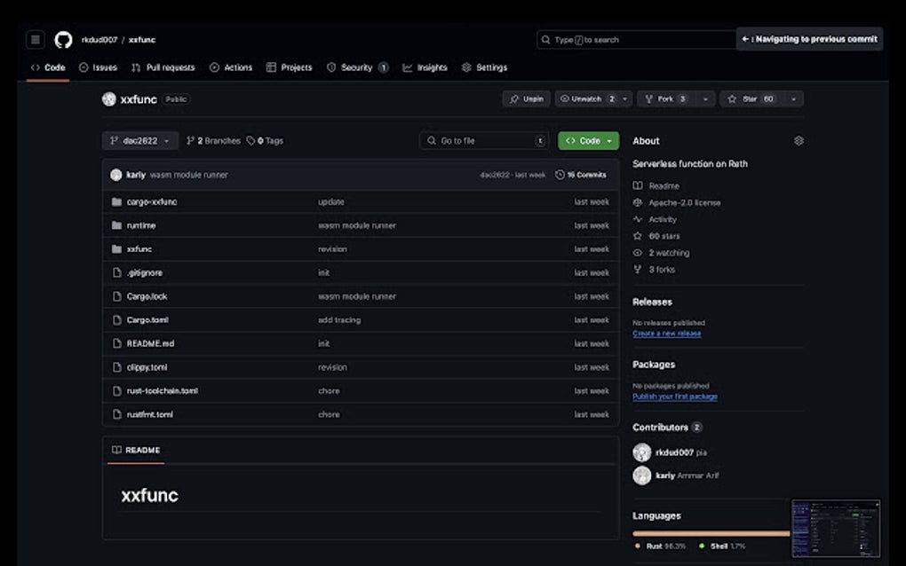
Task: Click the branch icon showing 2 Branches
Action: [x=192, y=140]
